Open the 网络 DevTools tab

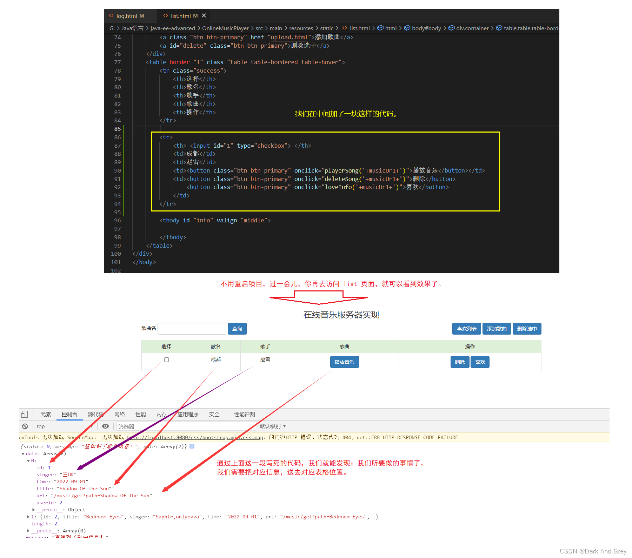coord(120,414)
